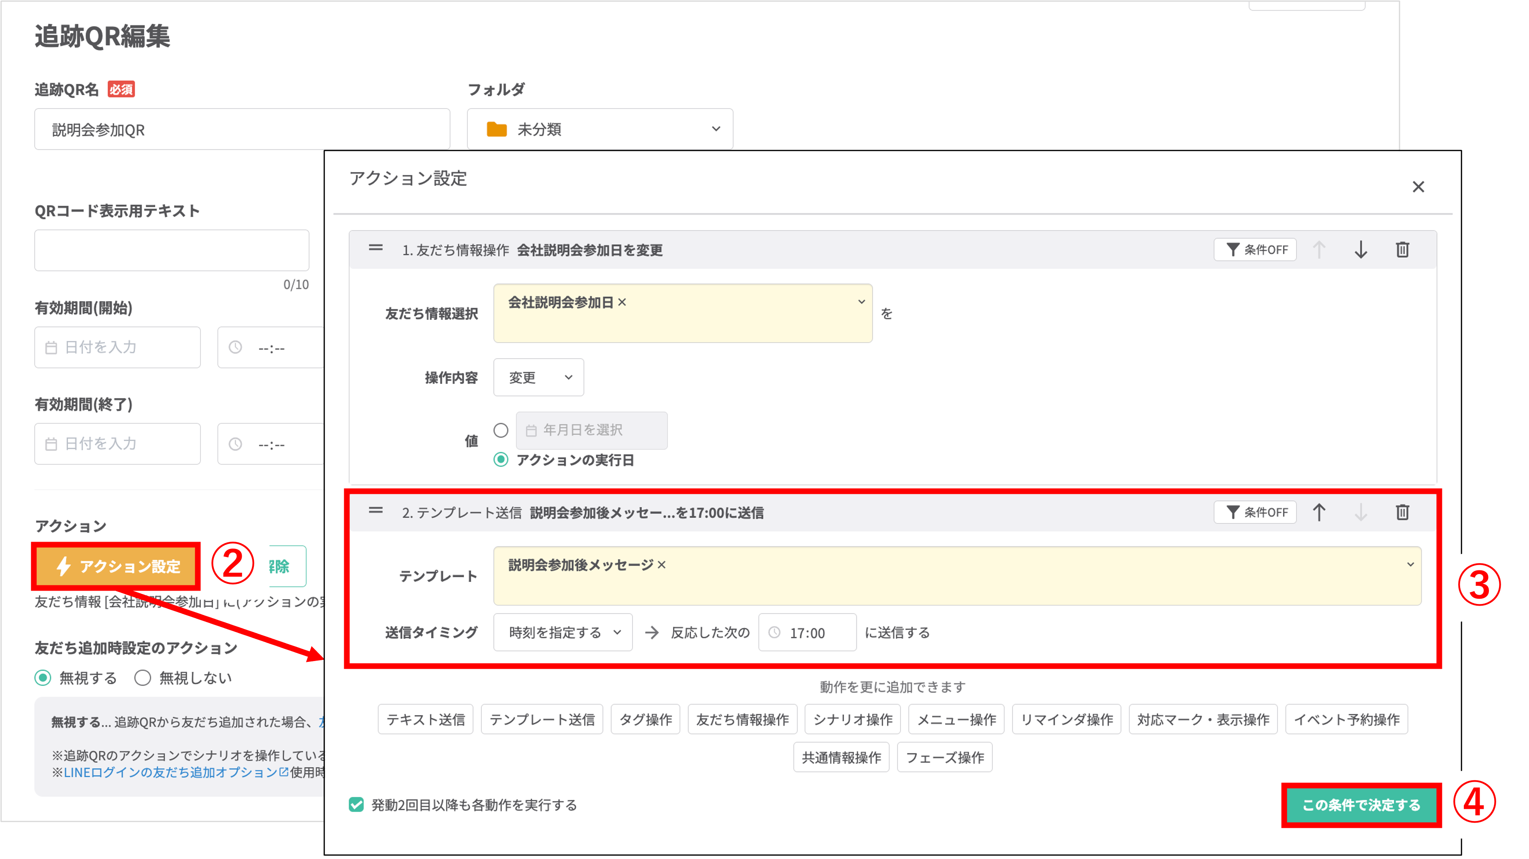Open 時刻を指定する timing dropdown
Image resolution: width=1529 pixels, height=859 pixels.
(563, 632)
